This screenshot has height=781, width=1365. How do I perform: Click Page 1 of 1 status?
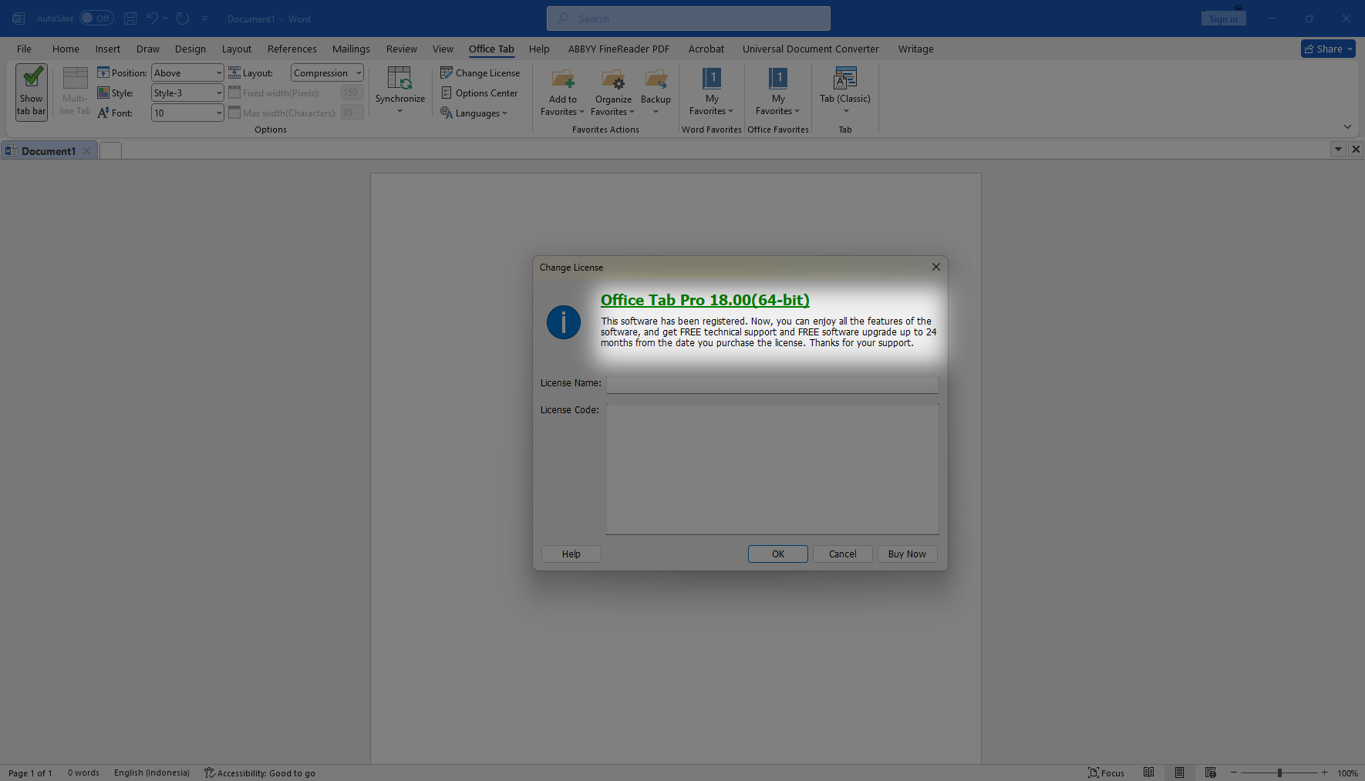coord(31,773)
